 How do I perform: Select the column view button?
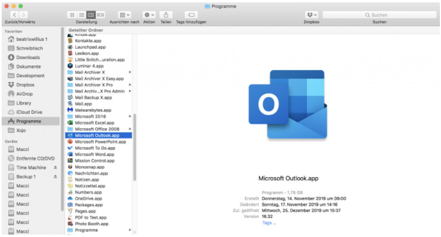(91, 15)
